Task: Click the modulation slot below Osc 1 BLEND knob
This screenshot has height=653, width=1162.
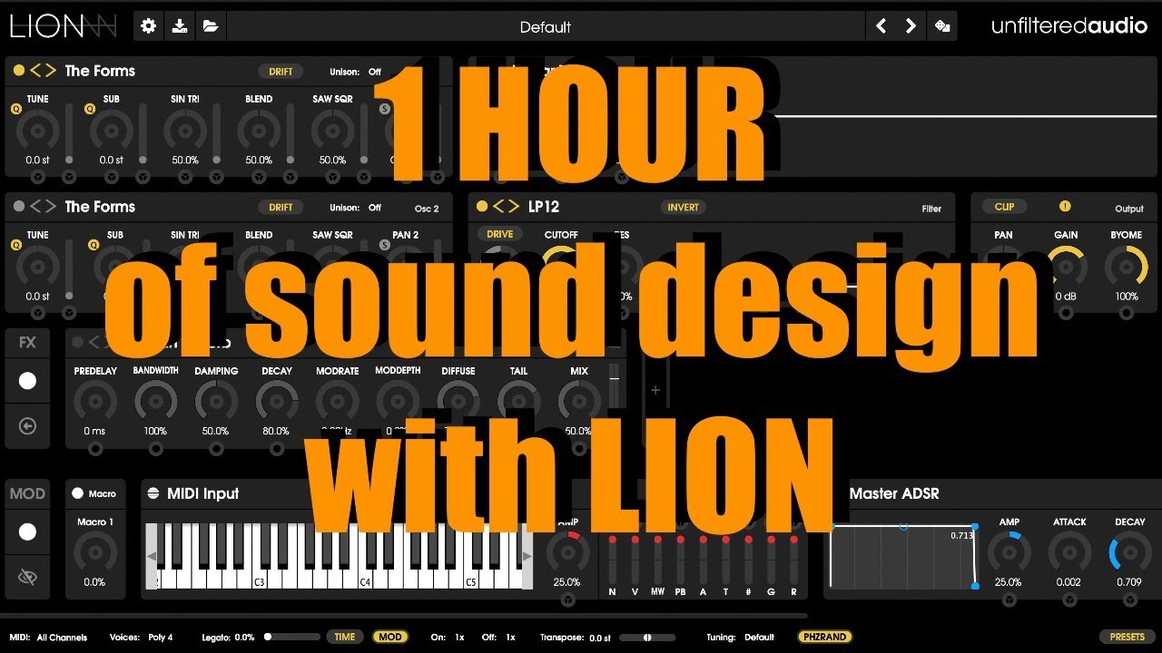Action: pos(259,177)
